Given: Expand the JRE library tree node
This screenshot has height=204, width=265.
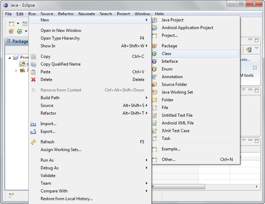Looking at the screenshot, I should 16,70.
